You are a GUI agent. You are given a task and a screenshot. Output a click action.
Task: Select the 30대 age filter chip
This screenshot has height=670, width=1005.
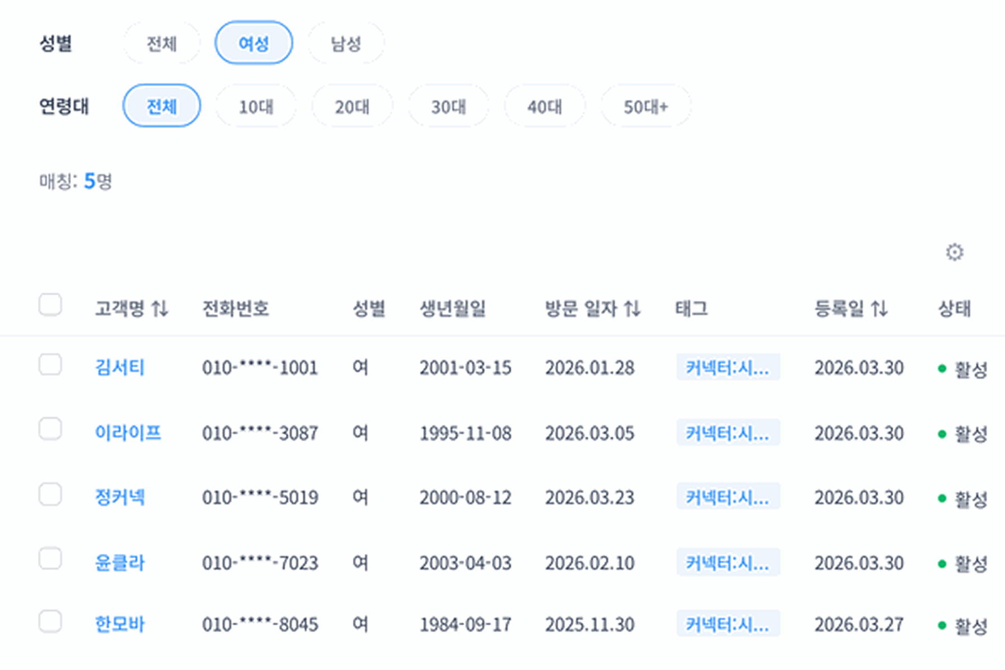pos(448,106)
